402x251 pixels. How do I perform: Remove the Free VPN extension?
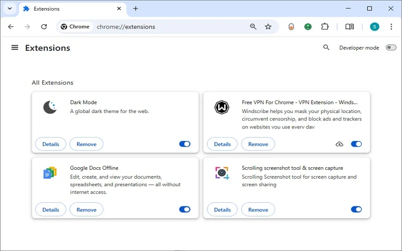tap(258, 144)
